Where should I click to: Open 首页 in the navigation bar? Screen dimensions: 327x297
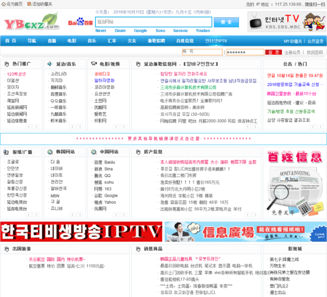pos(11,41)
